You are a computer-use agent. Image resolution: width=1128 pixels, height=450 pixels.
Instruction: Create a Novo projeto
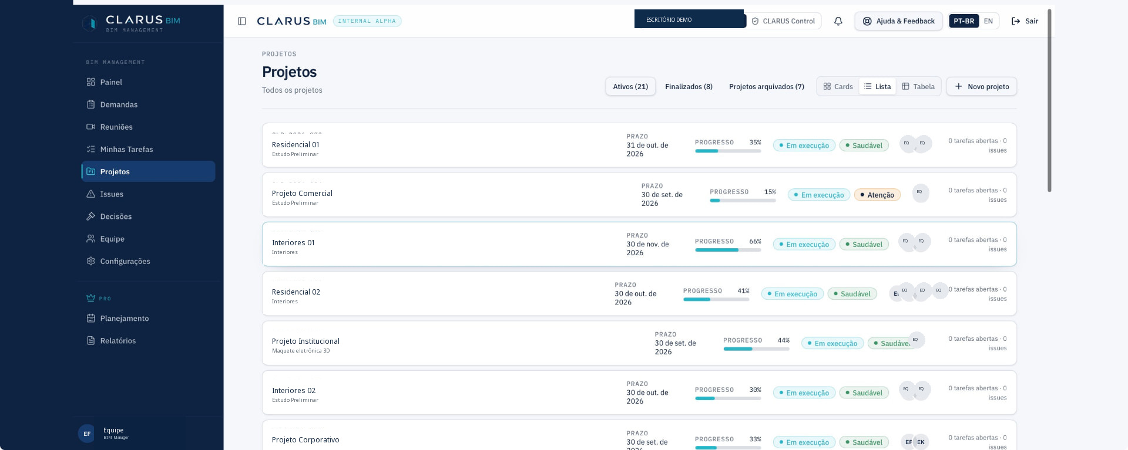click(981, 86)
